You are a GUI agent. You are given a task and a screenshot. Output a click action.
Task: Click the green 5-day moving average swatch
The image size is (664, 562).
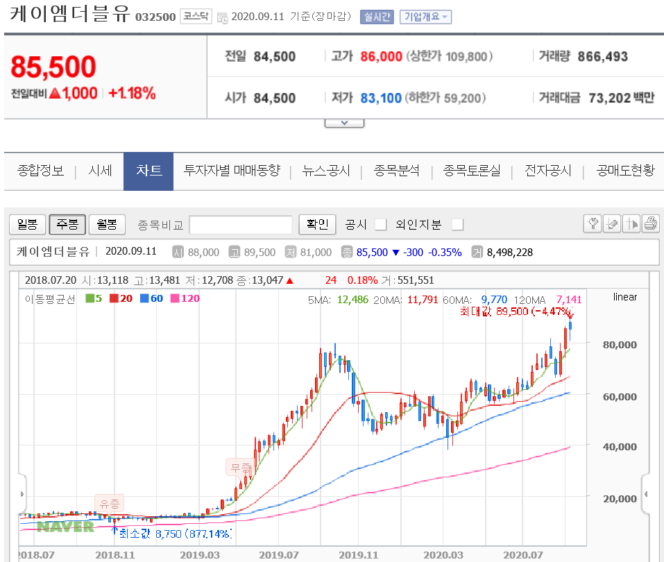click(90, 298)
